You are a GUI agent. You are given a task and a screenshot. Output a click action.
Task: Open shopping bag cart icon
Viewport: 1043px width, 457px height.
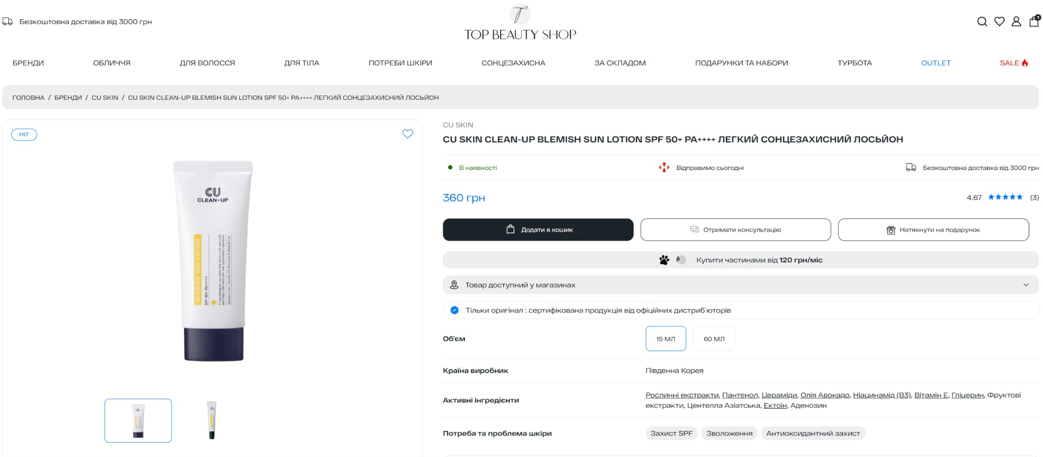click(x=1034, y=21)
